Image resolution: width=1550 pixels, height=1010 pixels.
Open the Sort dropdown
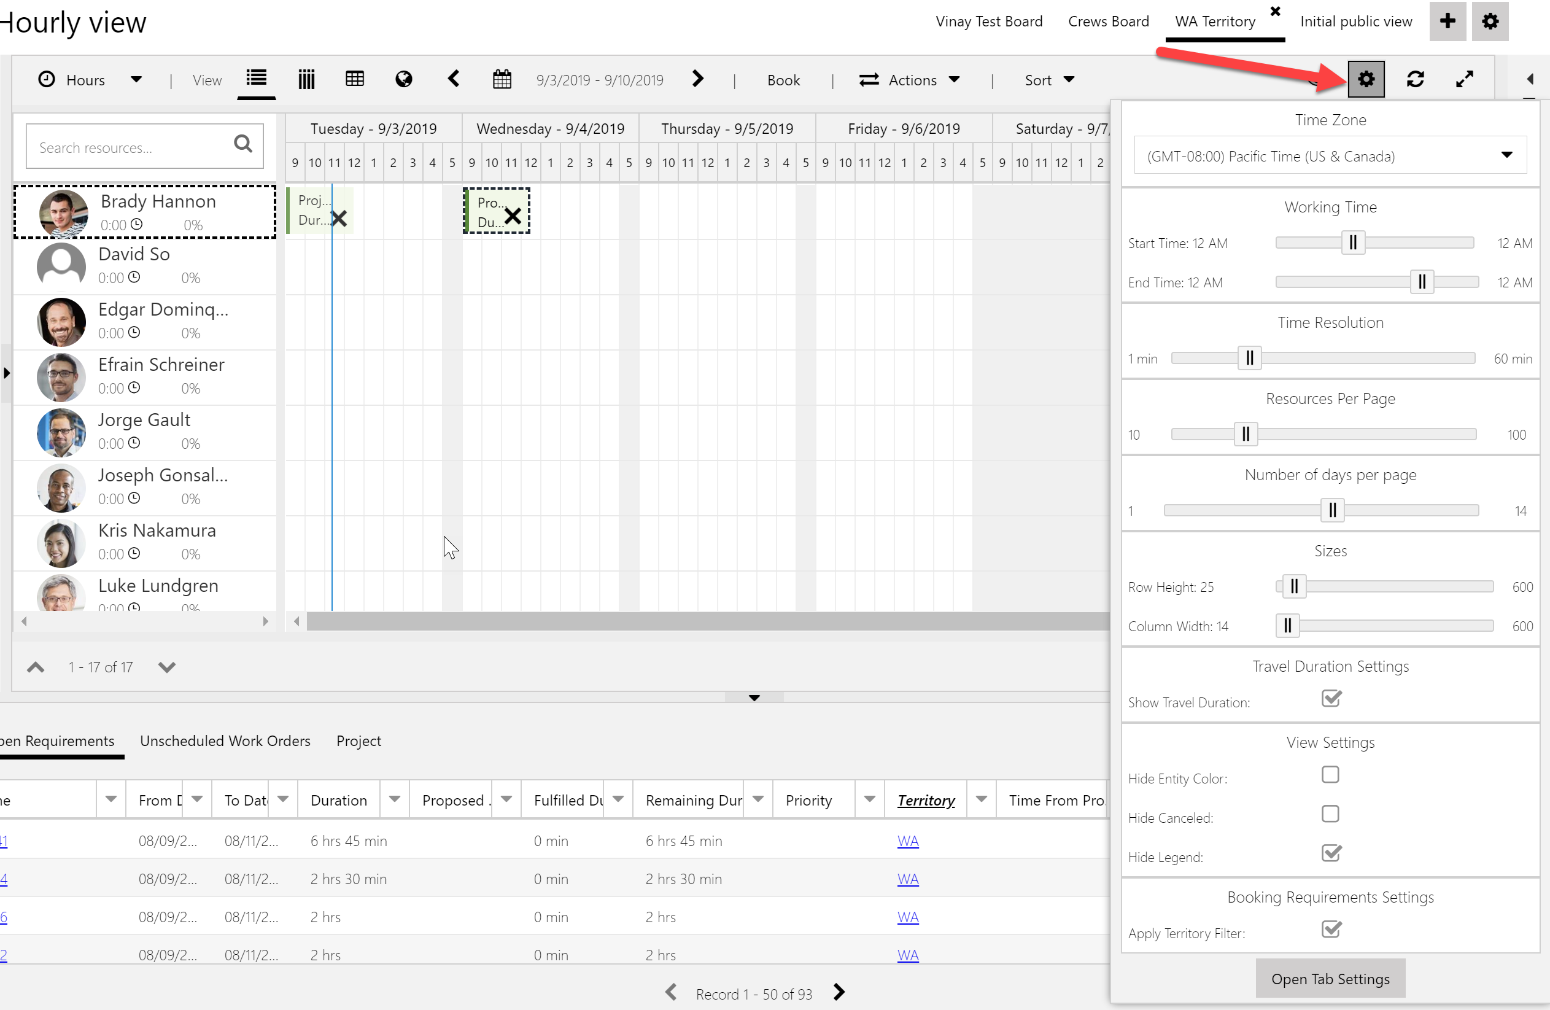1048,80
